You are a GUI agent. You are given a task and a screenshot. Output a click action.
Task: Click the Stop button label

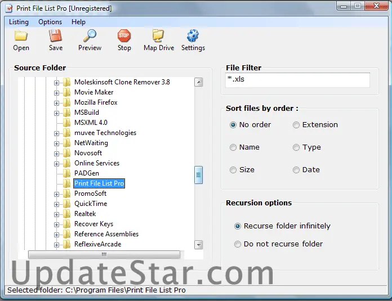tap(124, 48)
